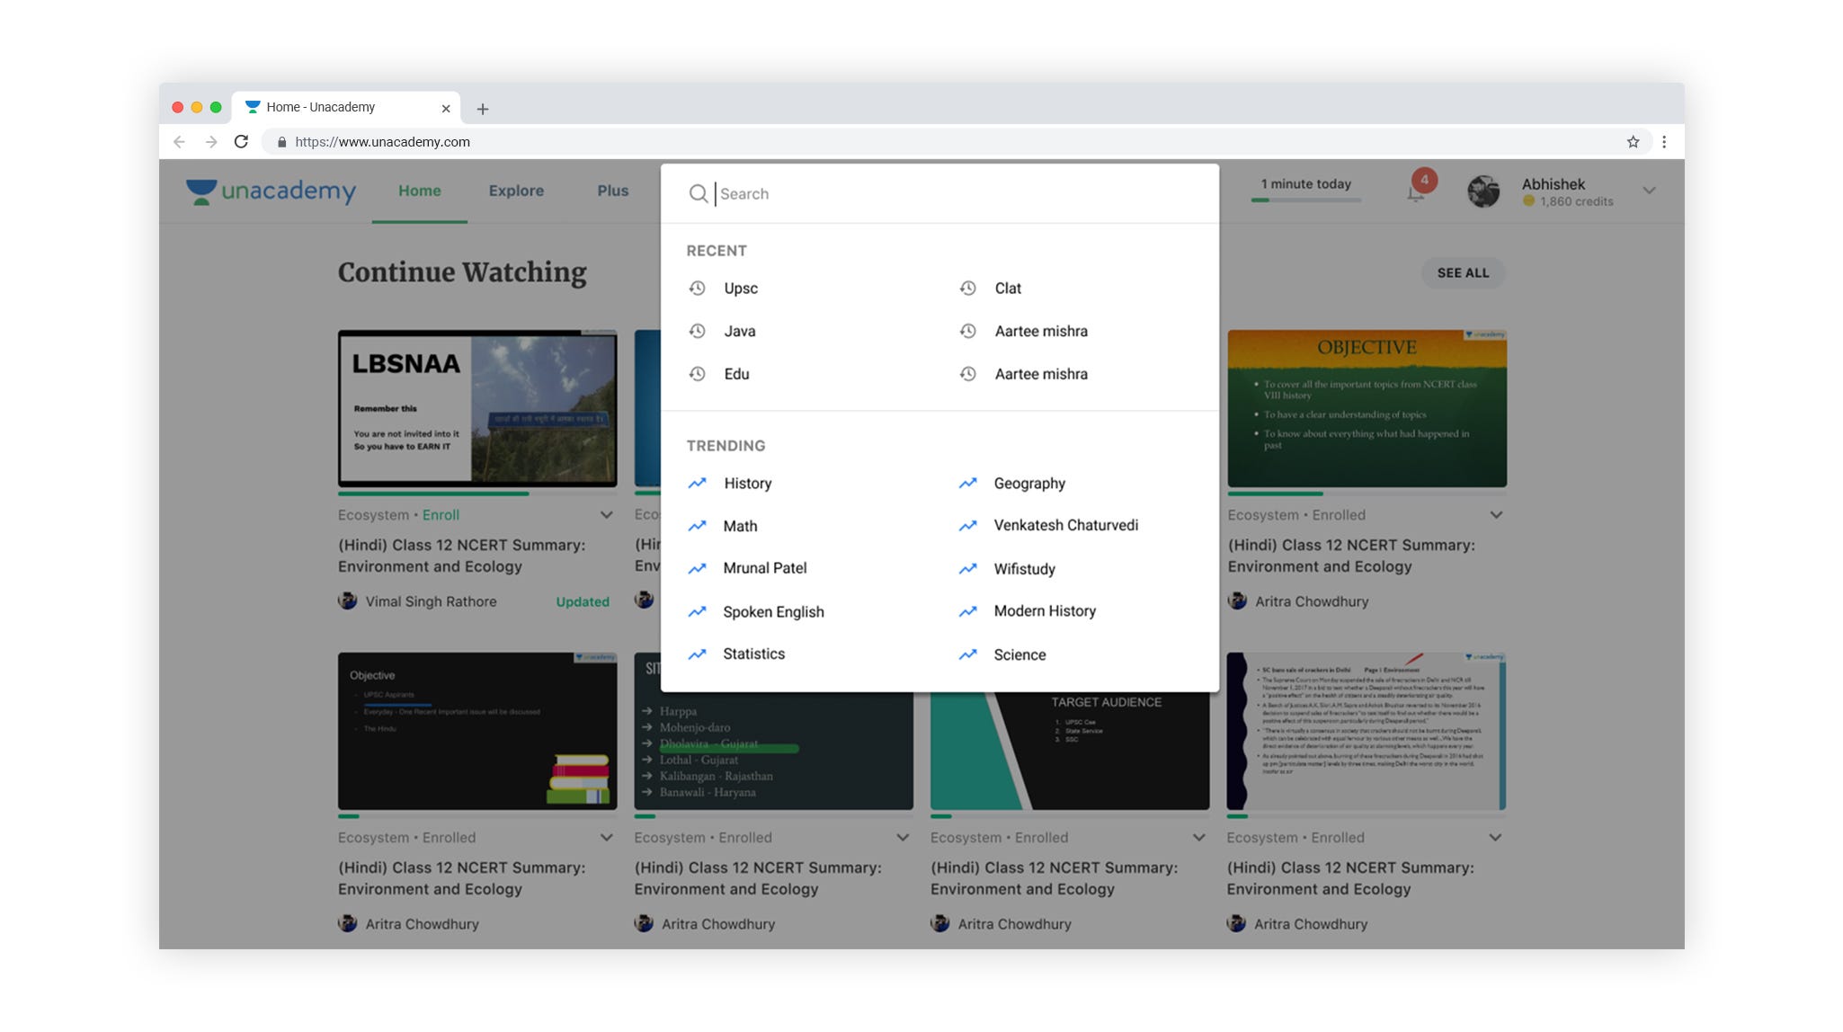Click the 1 minute today progress bar

[1304, 200]
